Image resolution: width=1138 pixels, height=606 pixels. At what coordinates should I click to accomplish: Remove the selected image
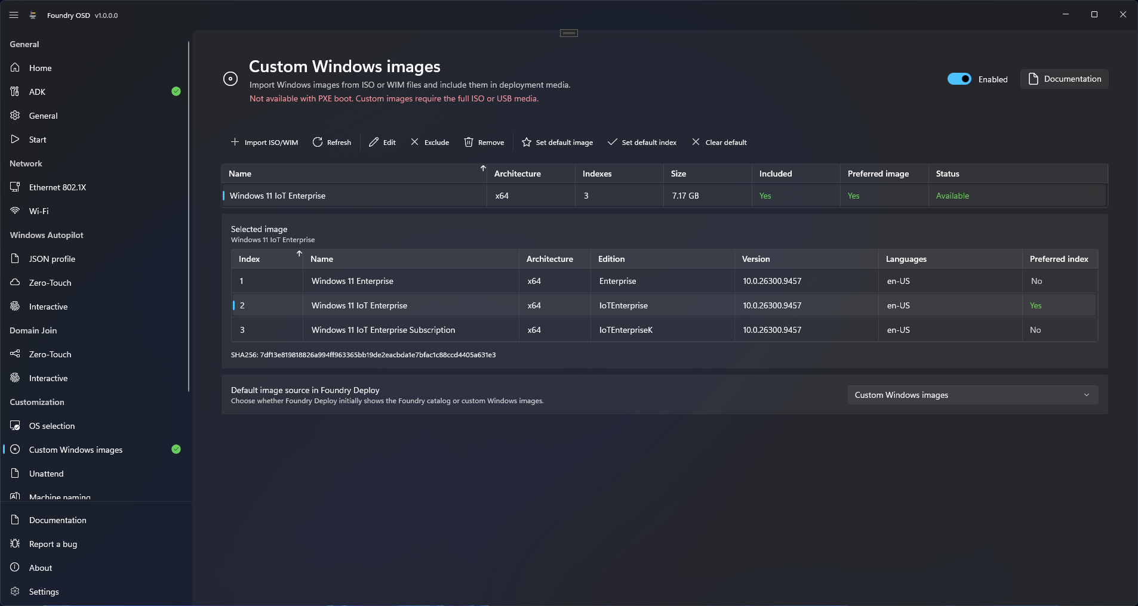(484, 142)
